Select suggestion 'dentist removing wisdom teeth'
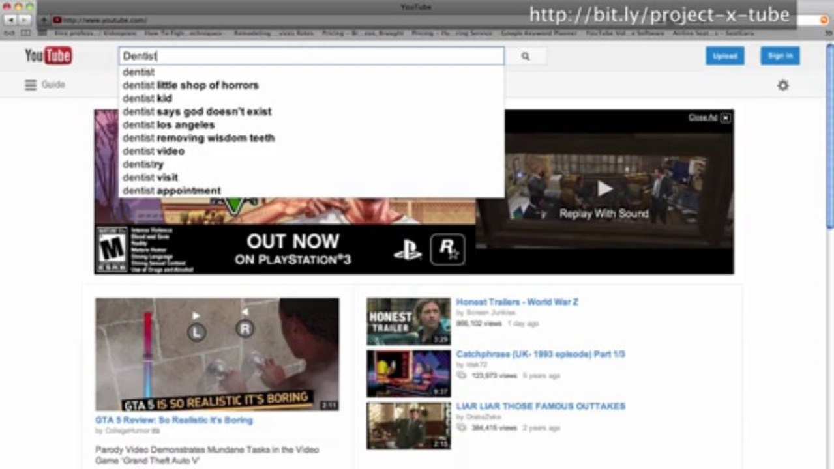The width and height of the screenshot is (834, 469). pyautogui.click(x=311, y=138)
